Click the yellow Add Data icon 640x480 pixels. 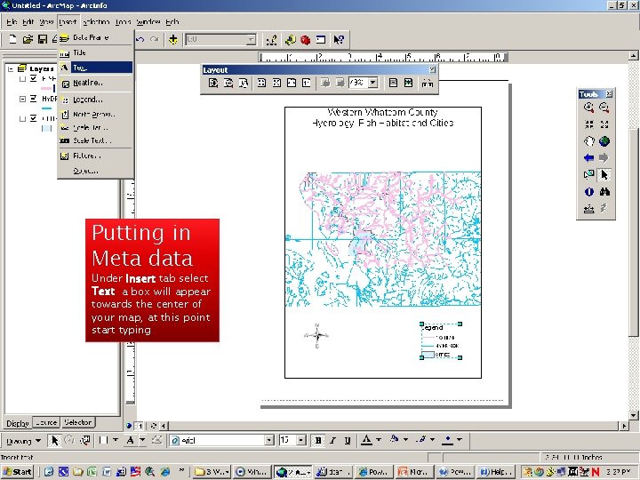pos(173,40)
